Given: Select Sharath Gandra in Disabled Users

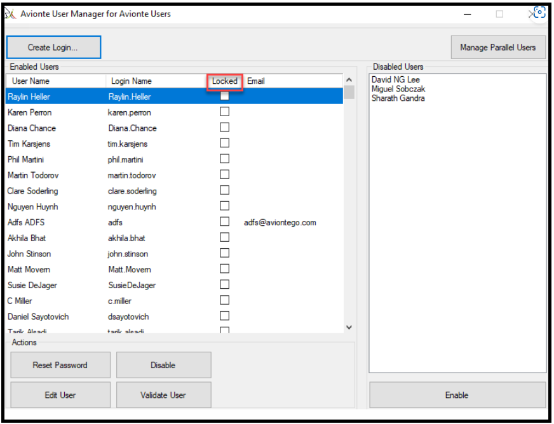Looking at the screenshot, I should click(x=398, y=98).
